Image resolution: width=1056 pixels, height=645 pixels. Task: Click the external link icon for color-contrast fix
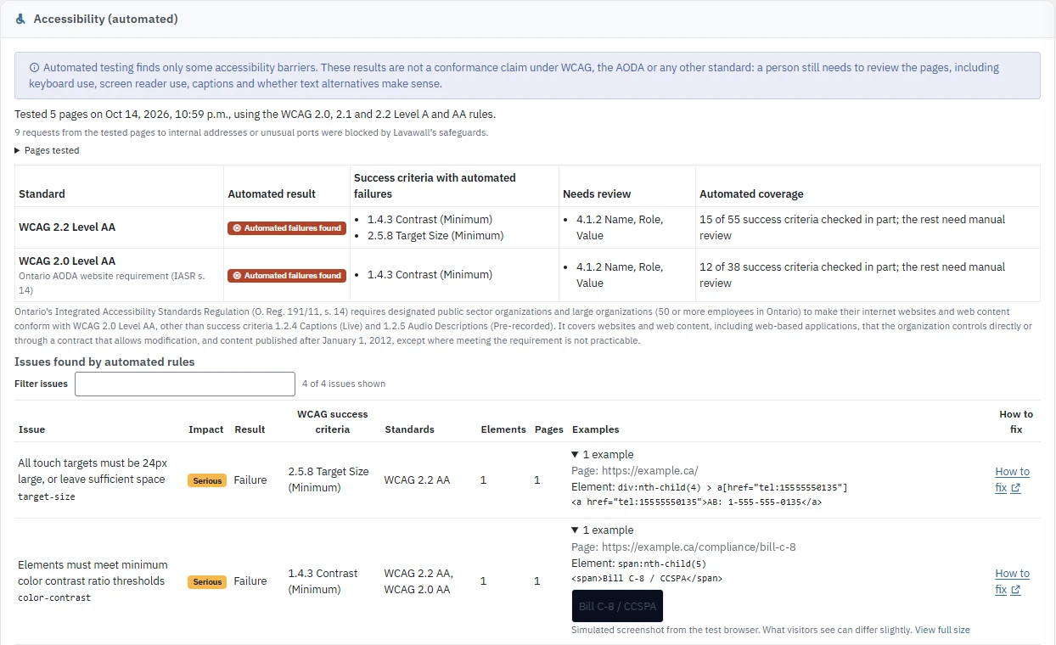pos(1015,590)
